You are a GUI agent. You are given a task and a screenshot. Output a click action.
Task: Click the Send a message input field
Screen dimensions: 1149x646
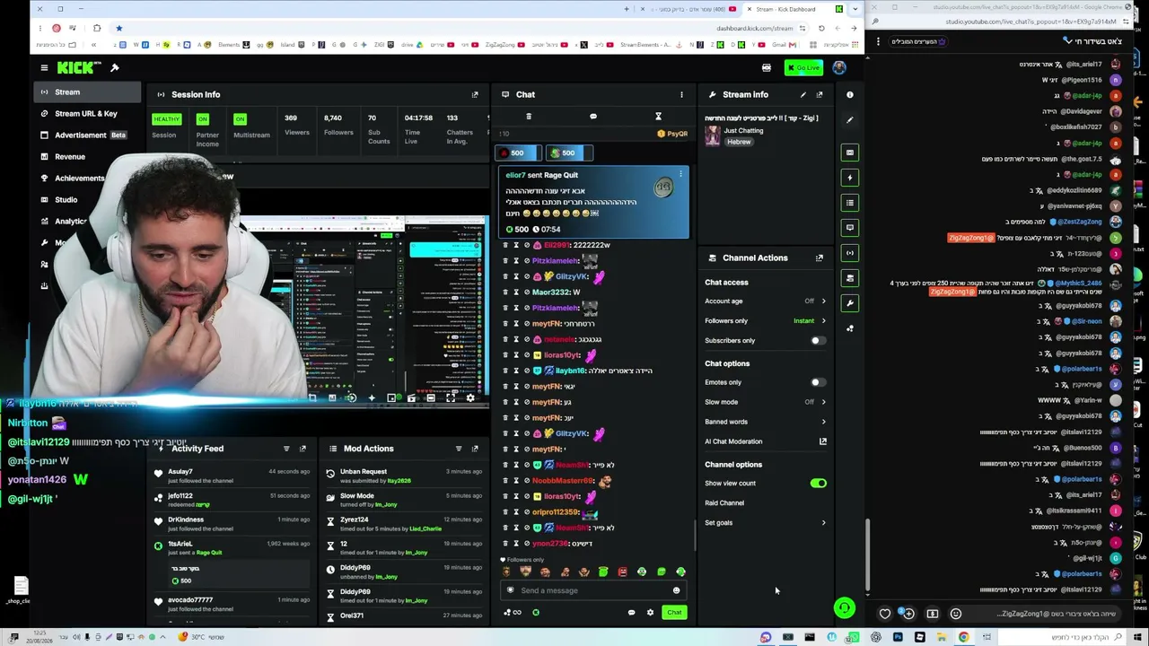[x=593, y=590]
